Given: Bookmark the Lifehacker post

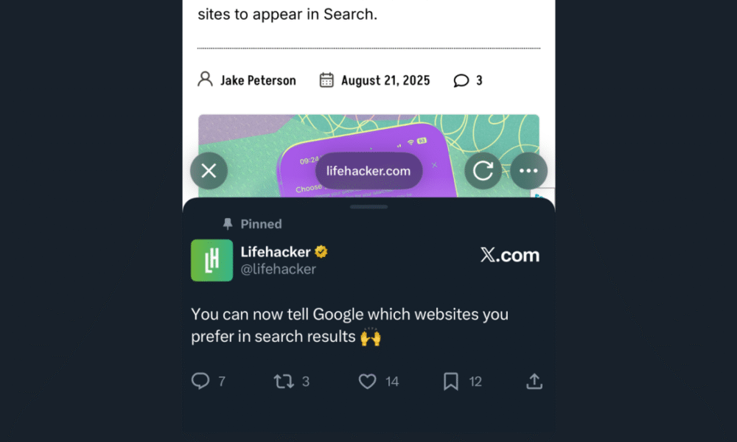Looking at the screenshot, I should tap(451, 381).
